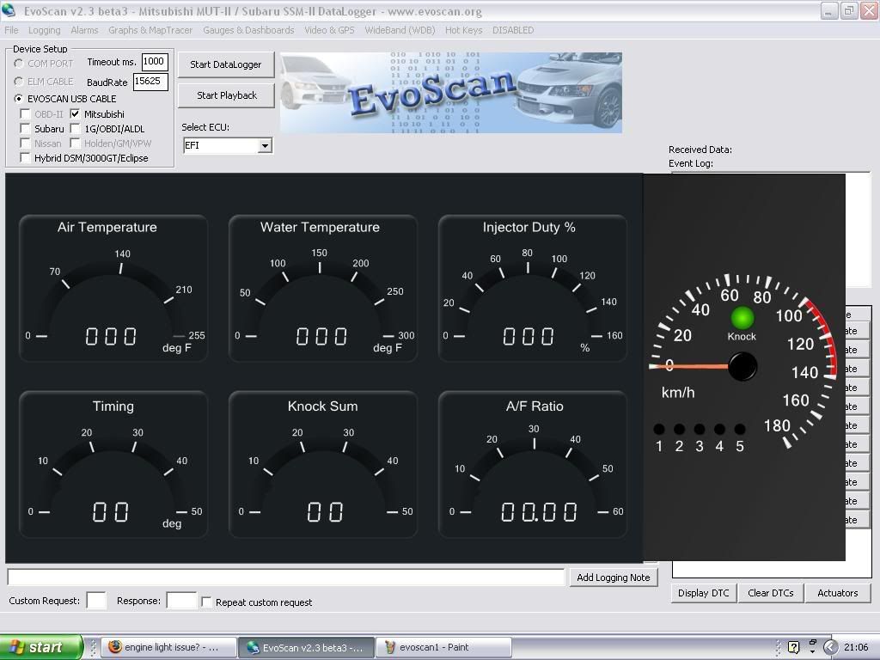
Task: Click the EvoScan title bar app icon
Action: click(x=9, y=10)
